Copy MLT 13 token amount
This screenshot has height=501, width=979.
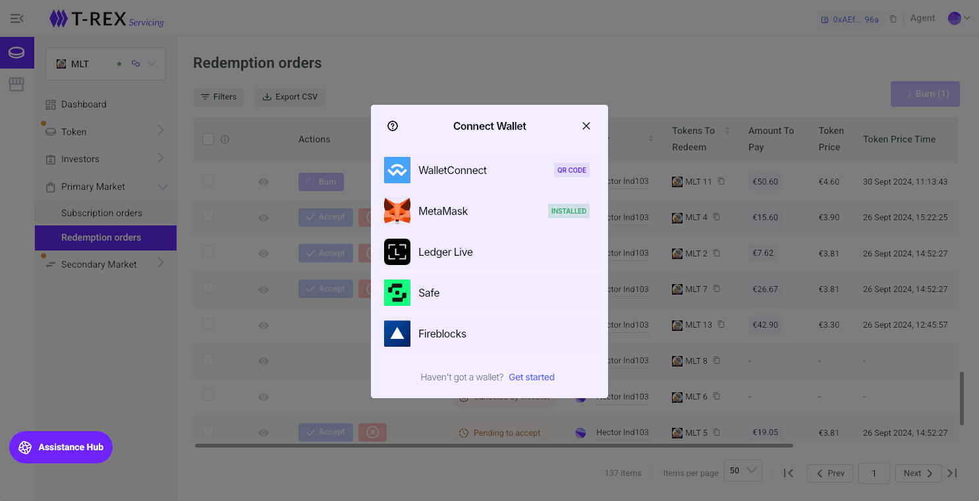coord(721,324)
